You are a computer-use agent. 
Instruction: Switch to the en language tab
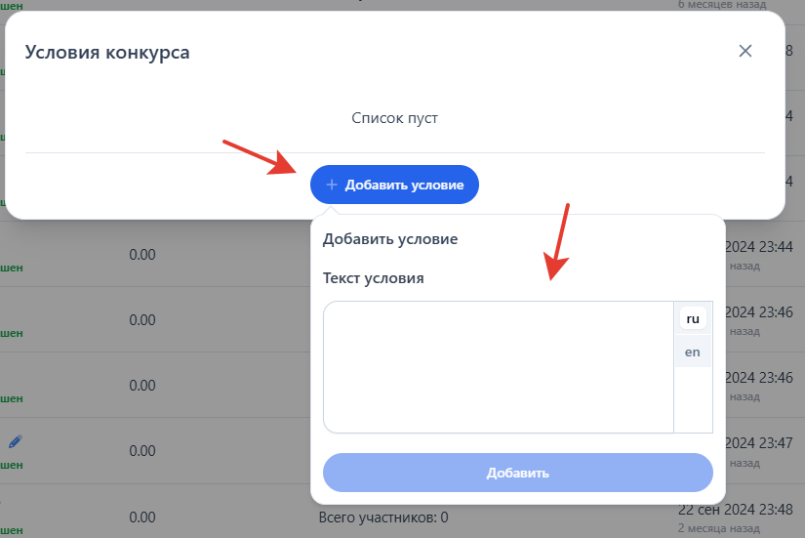(x=693, y=352)
